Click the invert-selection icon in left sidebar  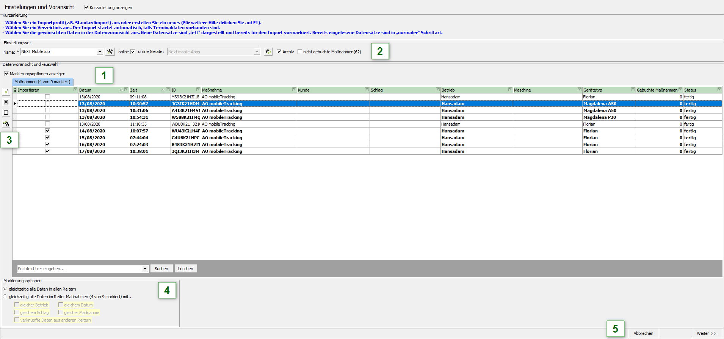click(6, 124)
